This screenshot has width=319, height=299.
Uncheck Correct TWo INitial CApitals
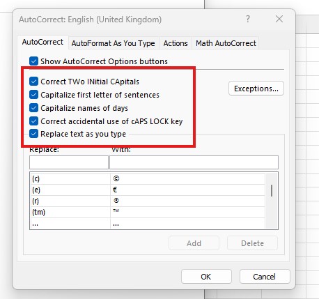[x=33, y=82]
